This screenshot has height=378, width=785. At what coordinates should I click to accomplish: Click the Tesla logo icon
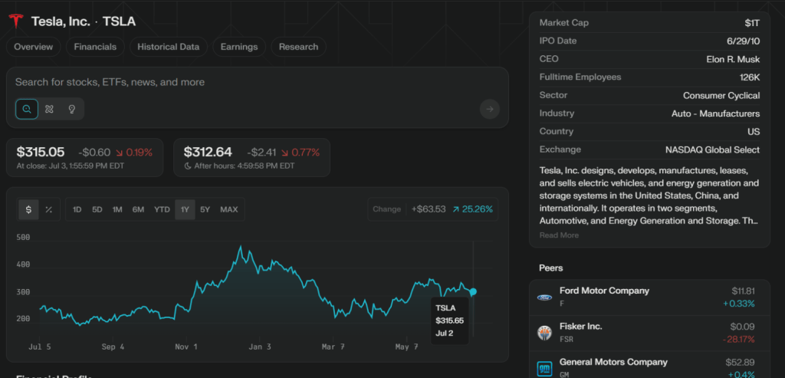point(15,21)
